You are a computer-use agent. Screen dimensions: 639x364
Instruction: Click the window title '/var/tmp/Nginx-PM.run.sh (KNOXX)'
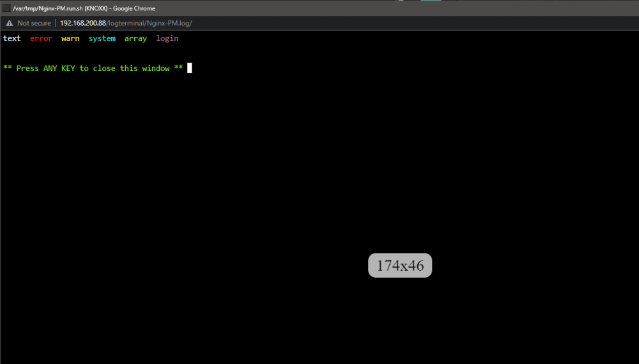tap(60, 8)
